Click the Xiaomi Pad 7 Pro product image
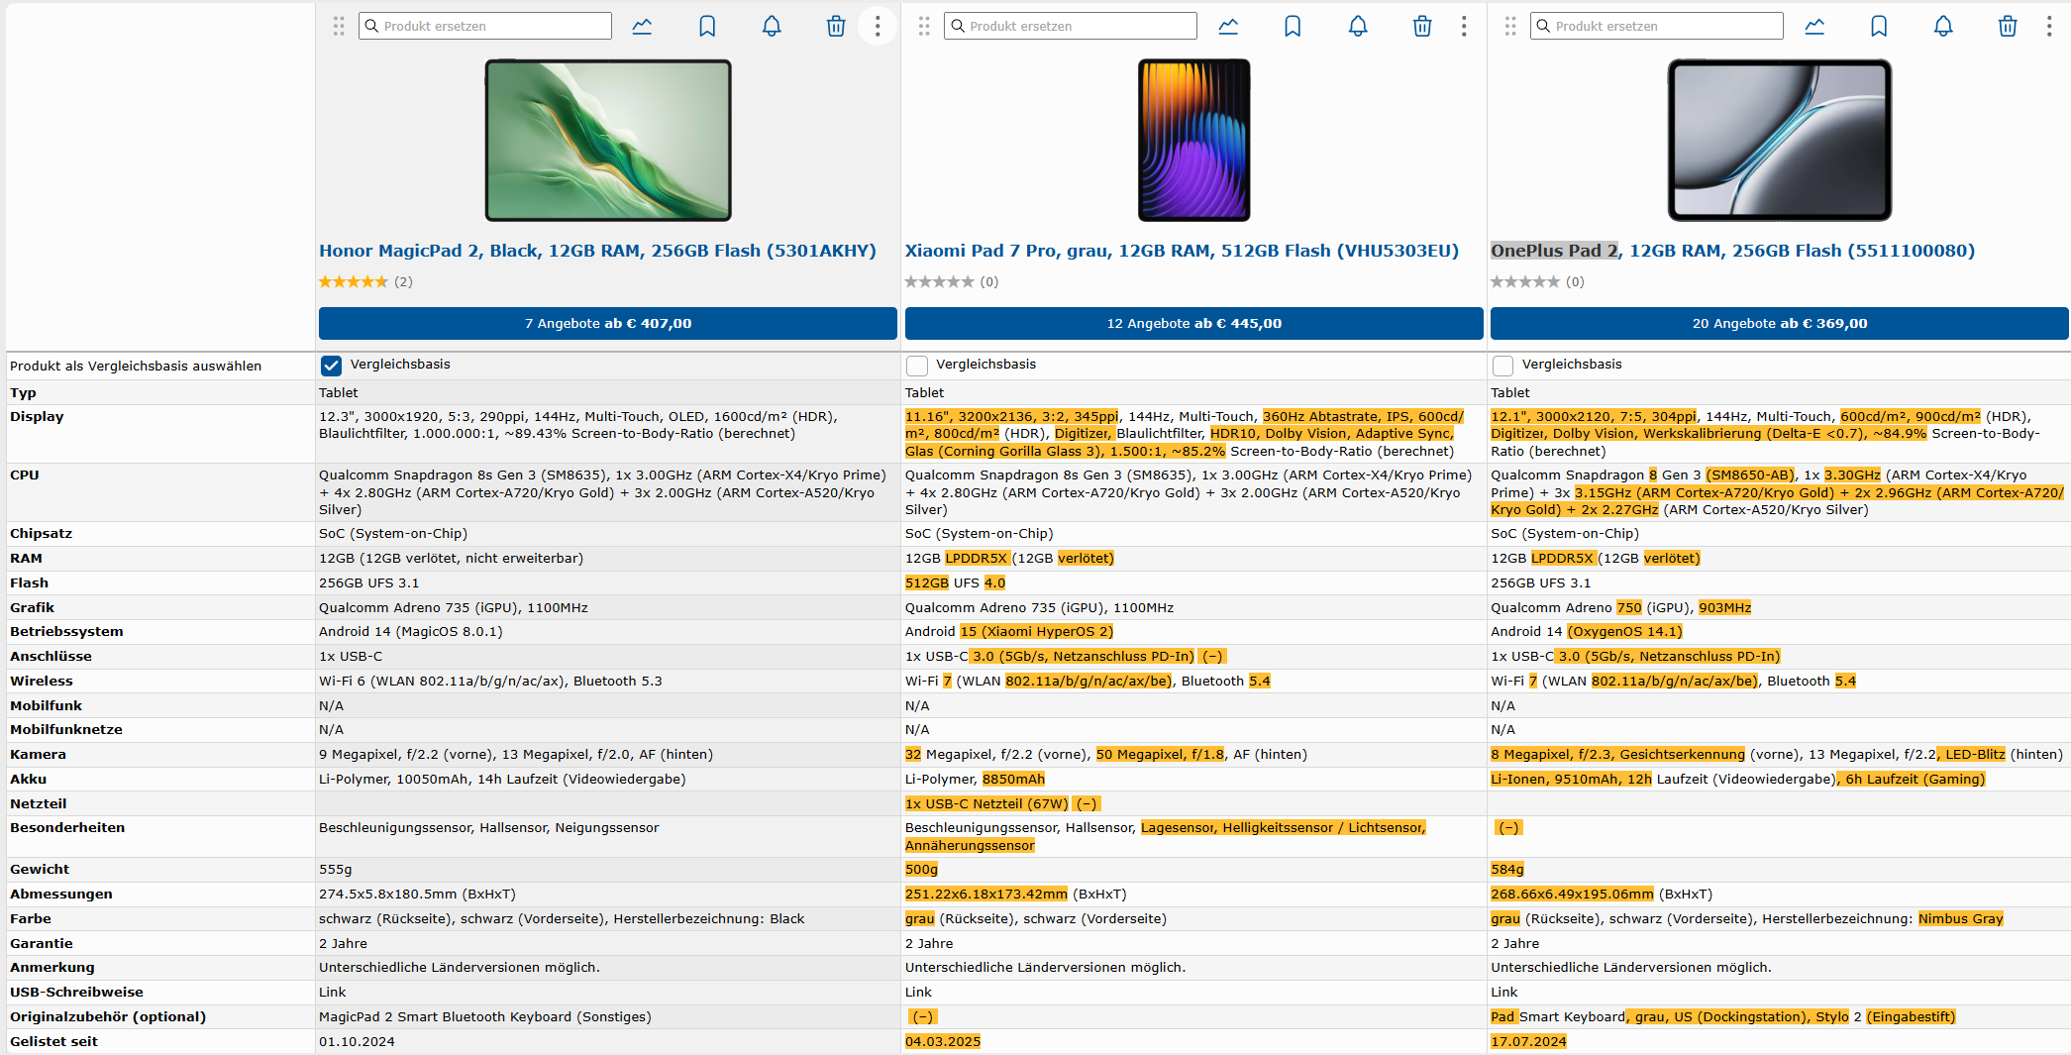The image size is (2071, 1055). point(1194,140)
